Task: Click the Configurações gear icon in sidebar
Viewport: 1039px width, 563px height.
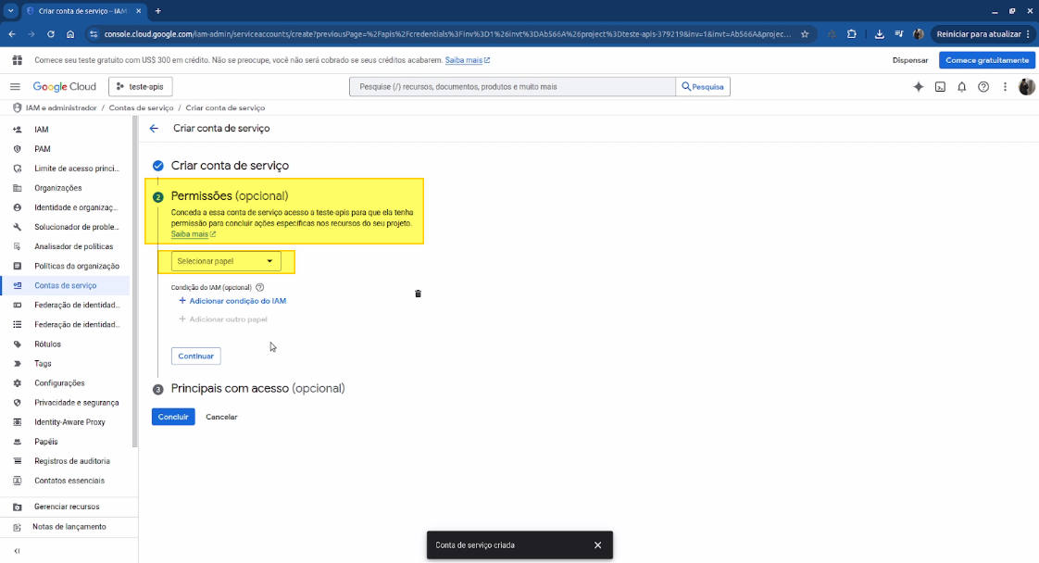Action: [x=18, y=383]
